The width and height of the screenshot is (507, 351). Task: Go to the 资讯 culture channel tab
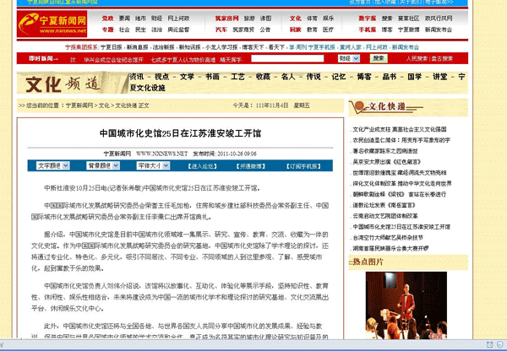(136, 77)
